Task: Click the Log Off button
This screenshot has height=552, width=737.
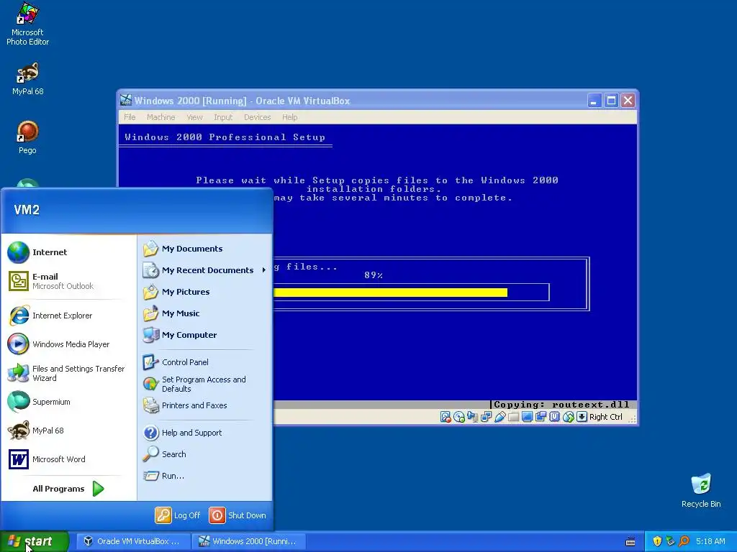Action: point(178,515)
